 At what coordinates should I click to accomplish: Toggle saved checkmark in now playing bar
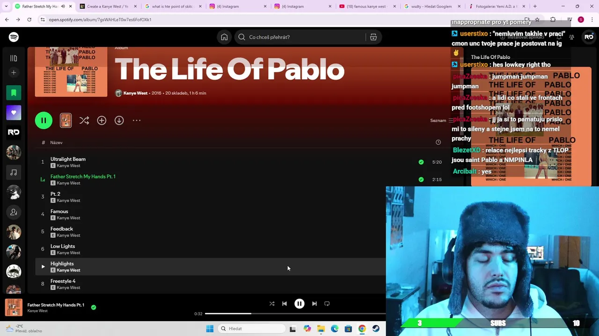click(x=94, y=307)
